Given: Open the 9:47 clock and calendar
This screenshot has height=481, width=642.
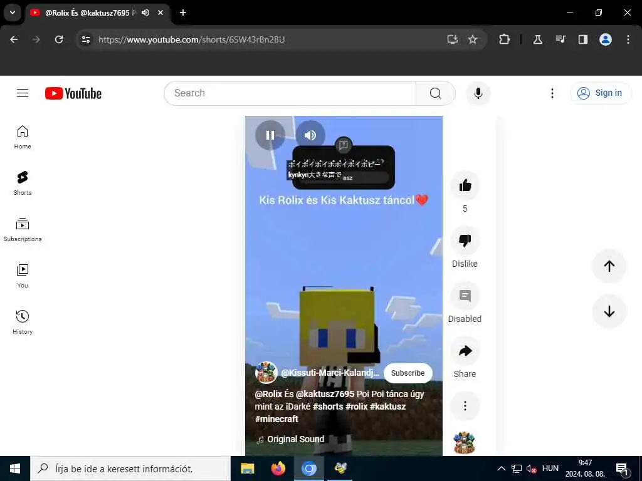Looking at the screenshot, I should coord(585,468).
